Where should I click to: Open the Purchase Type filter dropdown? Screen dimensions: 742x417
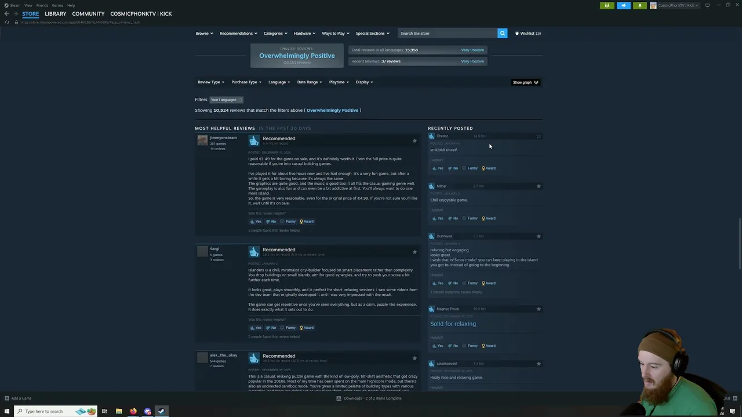[246, 82]
